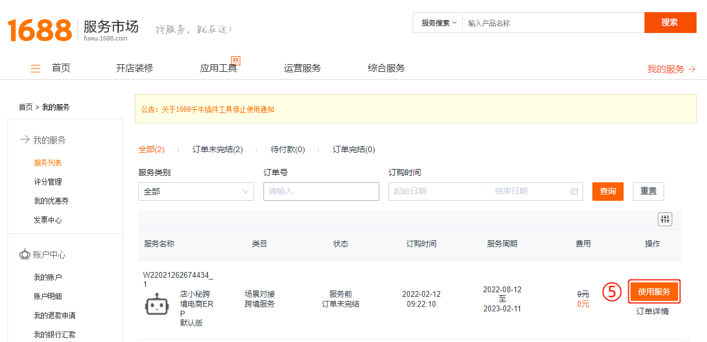This screenshot has width=707, height=342.
Task: Click the 状态 column header
Action: [341, 244]
